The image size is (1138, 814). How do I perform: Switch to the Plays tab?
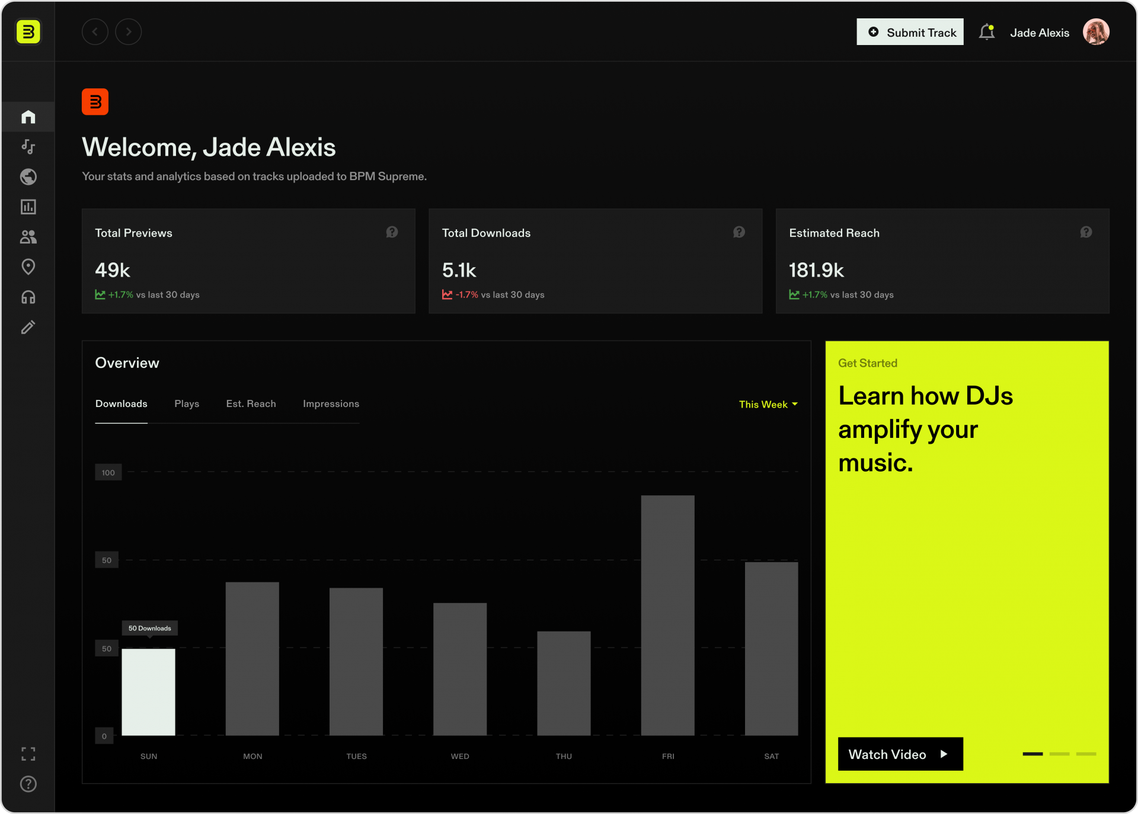point(187,403)
